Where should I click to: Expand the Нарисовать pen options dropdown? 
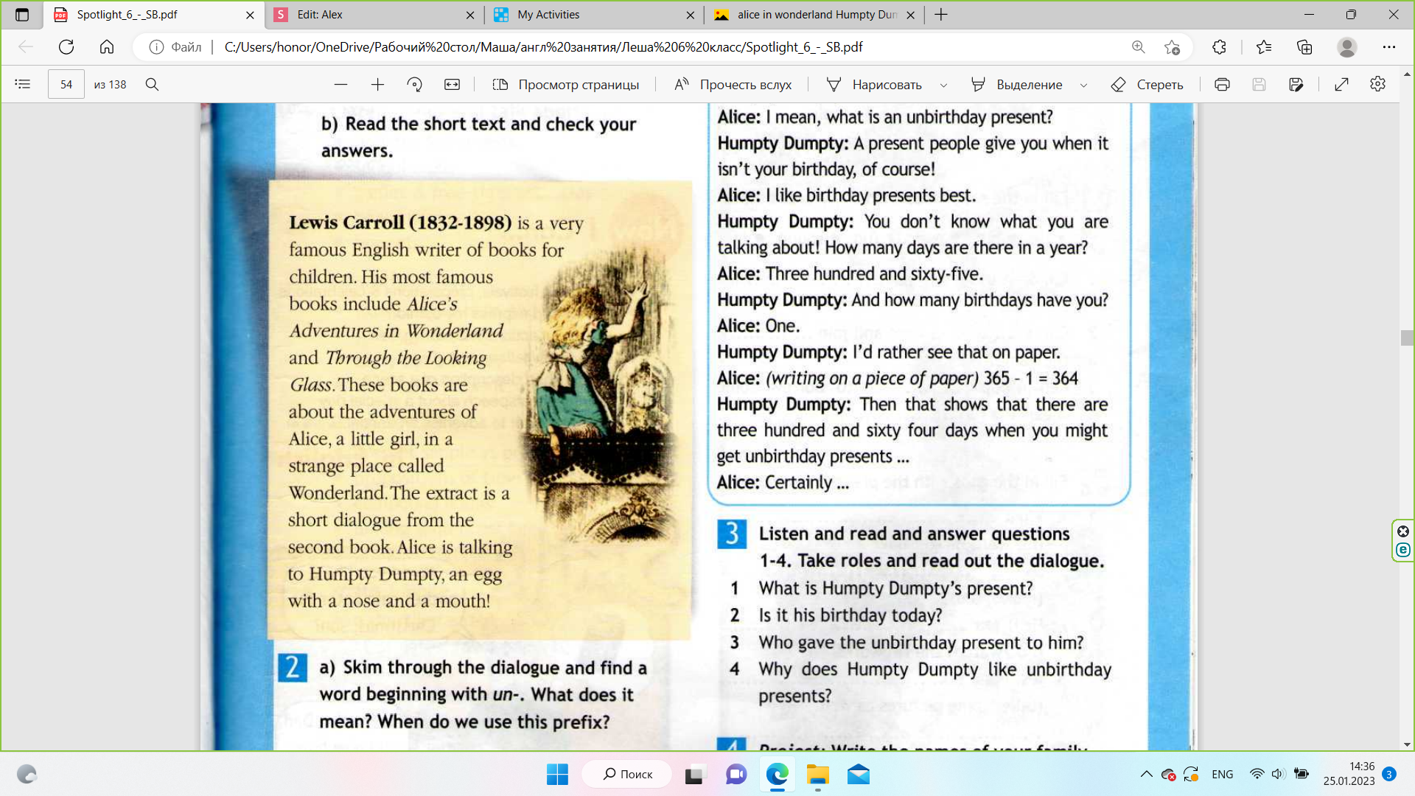(943, 85)
